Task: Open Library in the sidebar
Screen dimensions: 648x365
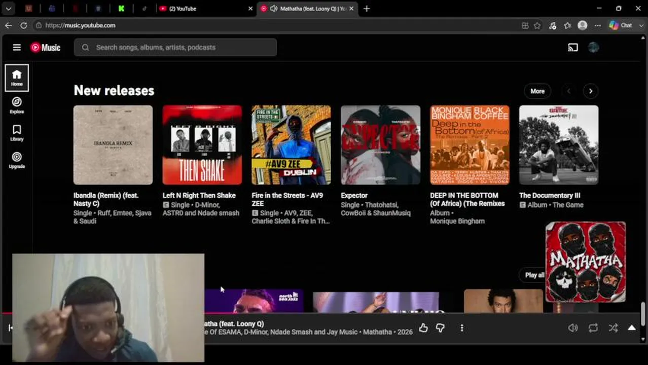Action: click(x=17, y=133)
